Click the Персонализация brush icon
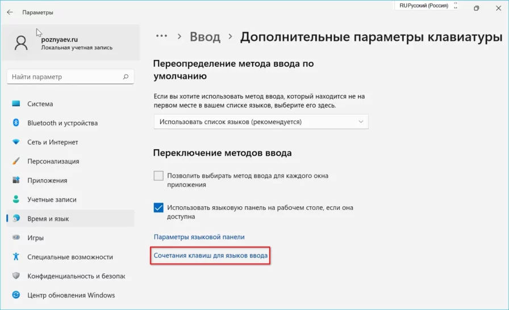The height and width of the screenshot is (310, 509). (16, 161)
